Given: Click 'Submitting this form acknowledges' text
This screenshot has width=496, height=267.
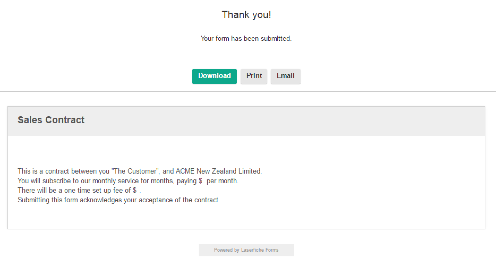Looking at the screenshot, I should [70, 200].
